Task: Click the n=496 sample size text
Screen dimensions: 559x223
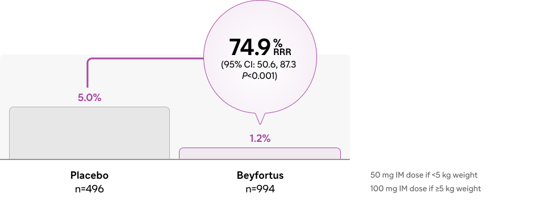Action: click(x=90, y=189)
